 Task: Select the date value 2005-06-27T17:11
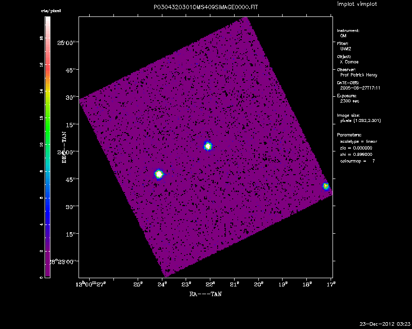[360, 88]
